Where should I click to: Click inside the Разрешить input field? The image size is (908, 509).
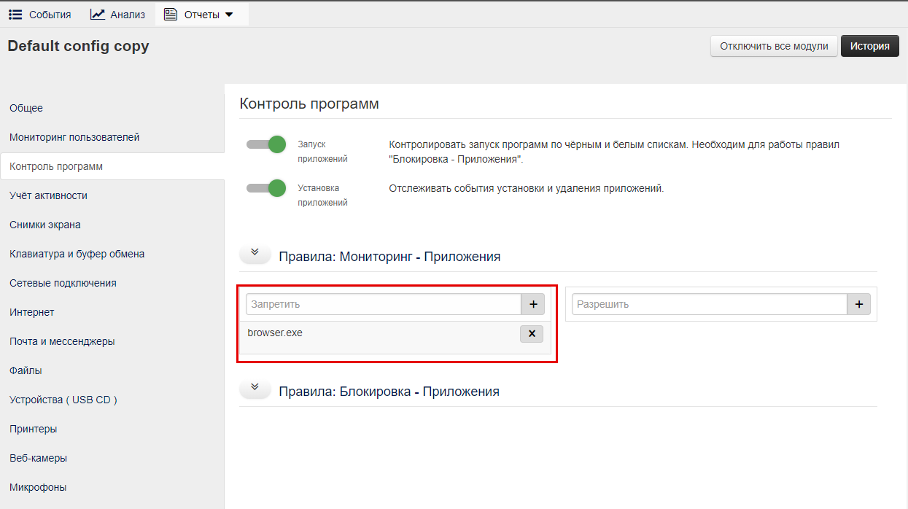[707, 304]
